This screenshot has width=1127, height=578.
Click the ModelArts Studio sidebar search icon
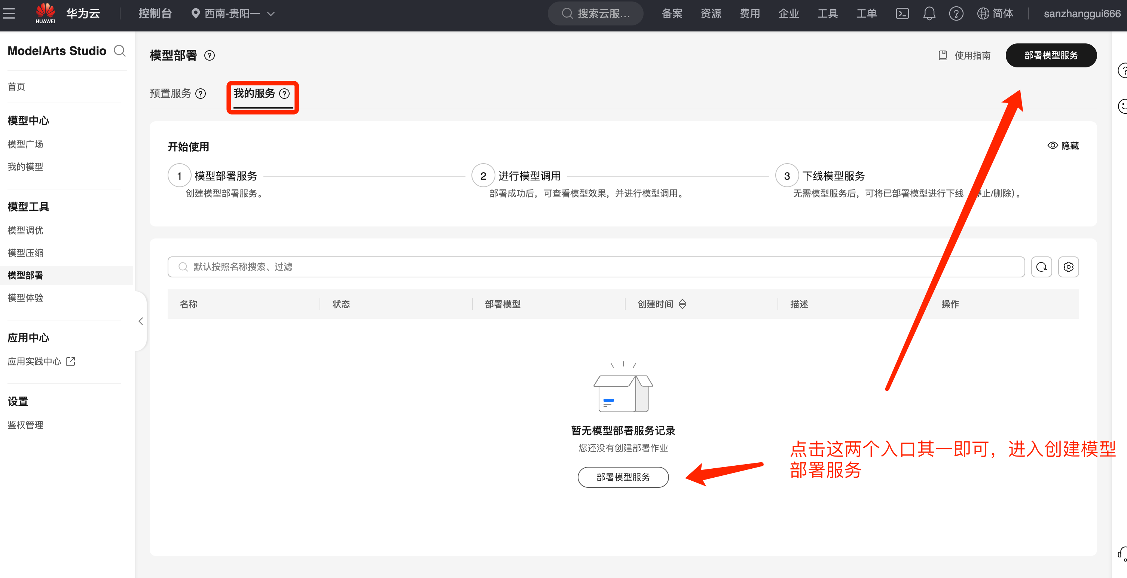(x=119, y=51)
